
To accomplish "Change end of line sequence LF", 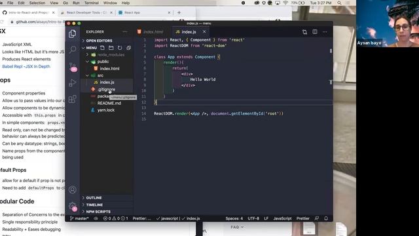I will point(266,218).
